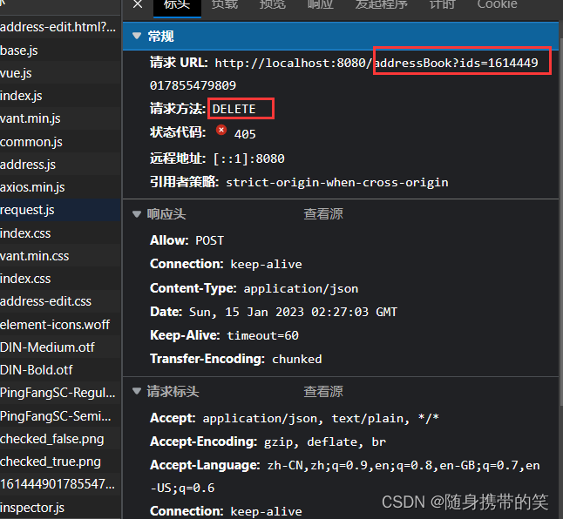Image resolution: width=563 pixels, height=519 pixels.
Task: Click the Keep-Alive timeout=60 header
Action: (224, 335)
